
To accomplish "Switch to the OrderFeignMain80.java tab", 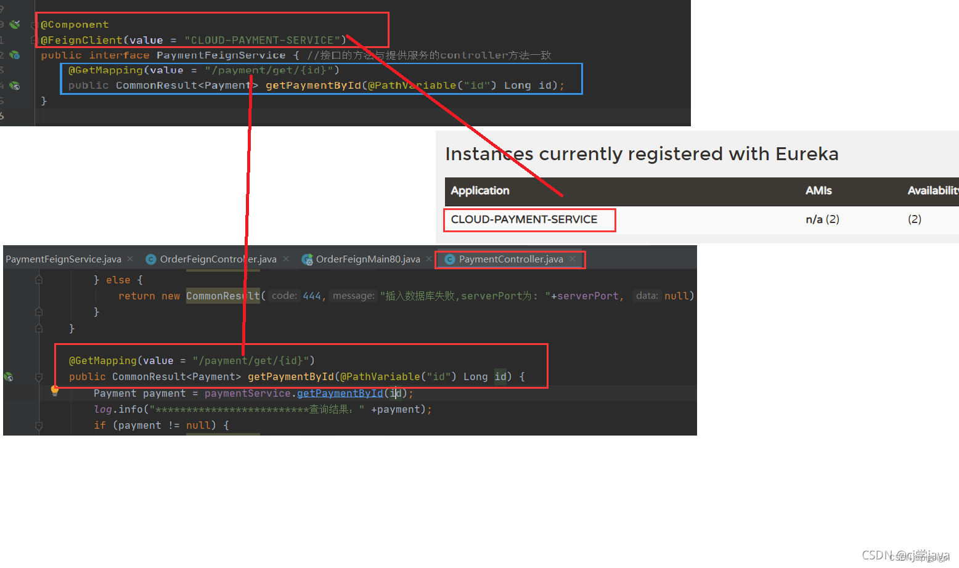I will (x=368, y=259).
